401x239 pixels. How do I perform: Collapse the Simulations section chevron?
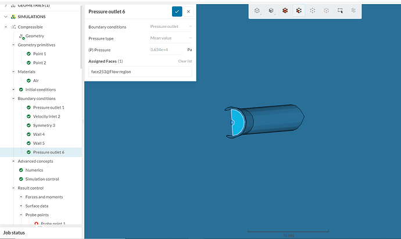pyautogui.click(x=6, y=17)
